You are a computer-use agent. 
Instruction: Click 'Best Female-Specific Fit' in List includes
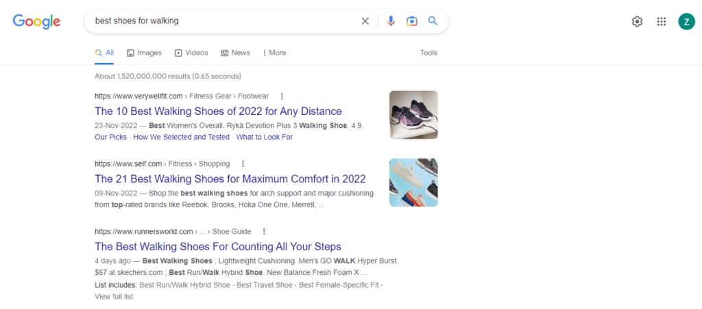pos(339,285)
